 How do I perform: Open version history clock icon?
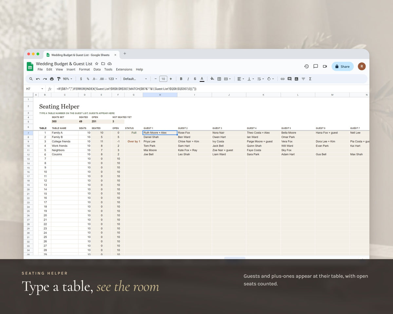point(307,66)
